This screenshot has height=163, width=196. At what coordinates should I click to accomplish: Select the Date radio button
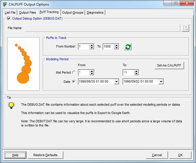pyautogui.click(x=74, y=82)
